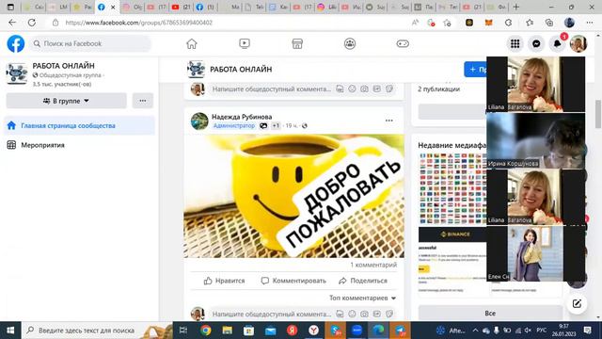
Task: Open the Gaming icon
Action: 403,44
